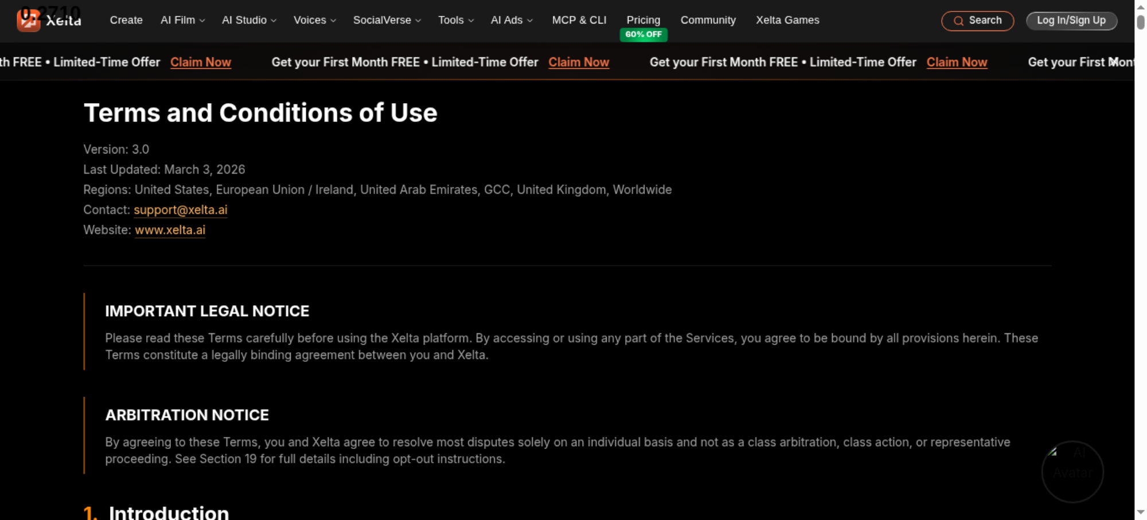1147x520 pixels.
Task: Expand the AI Ads dropdown chevron
Action: pos(530,21)
